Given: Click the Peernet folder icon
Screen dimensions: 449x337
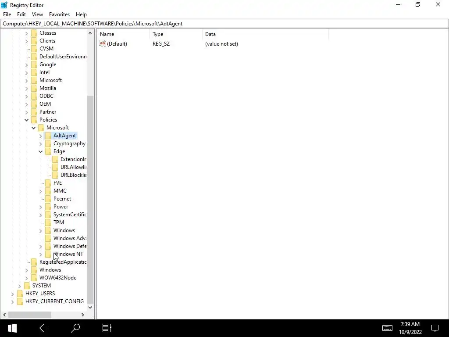Looking at the screenshot, I should tap(48, 199).
